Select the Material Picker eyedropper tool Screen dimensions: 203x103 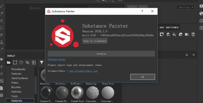pos(2,49)
